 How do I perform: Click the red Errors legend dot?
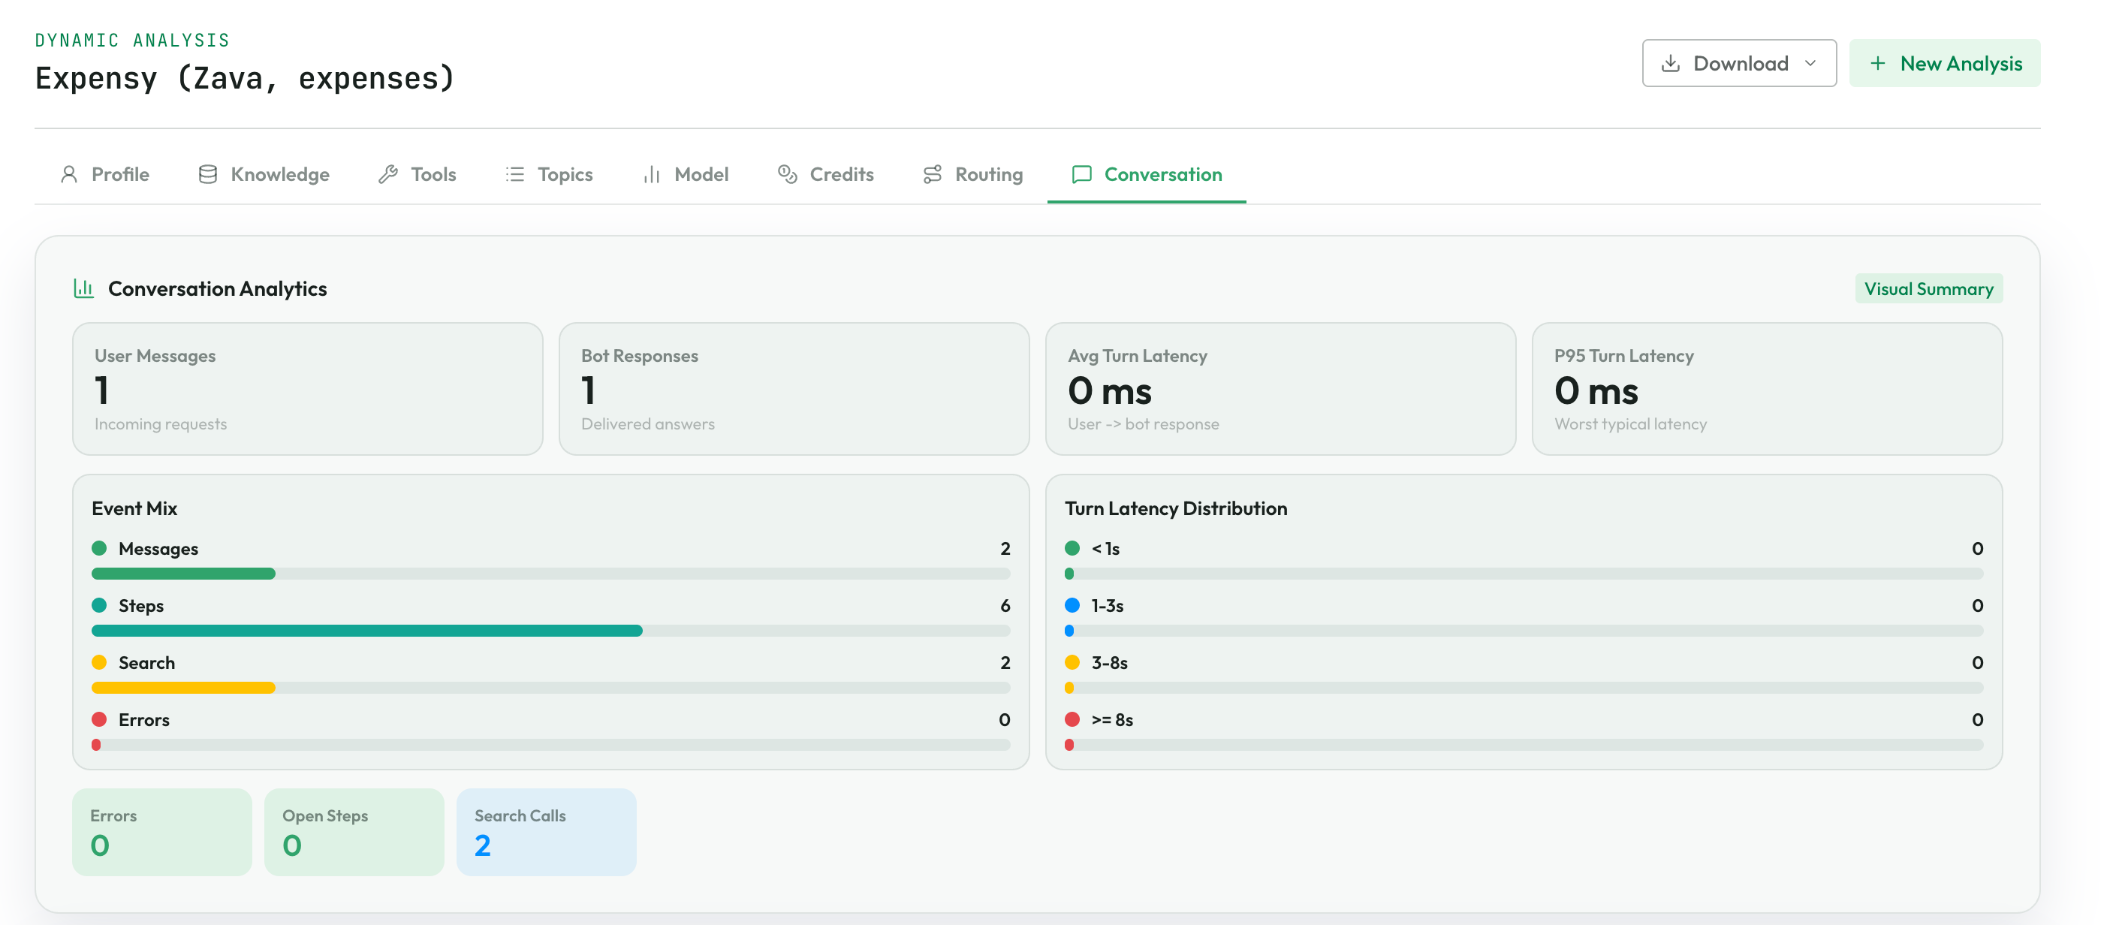click(99, 719)
